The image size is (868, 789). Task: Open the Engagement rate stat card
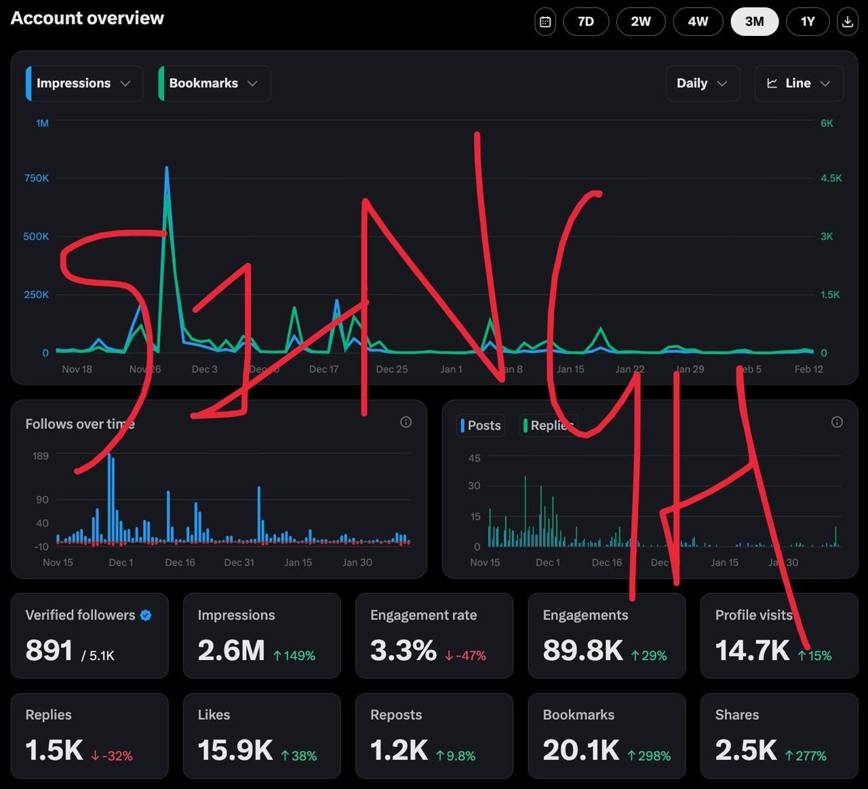point(434,636)
